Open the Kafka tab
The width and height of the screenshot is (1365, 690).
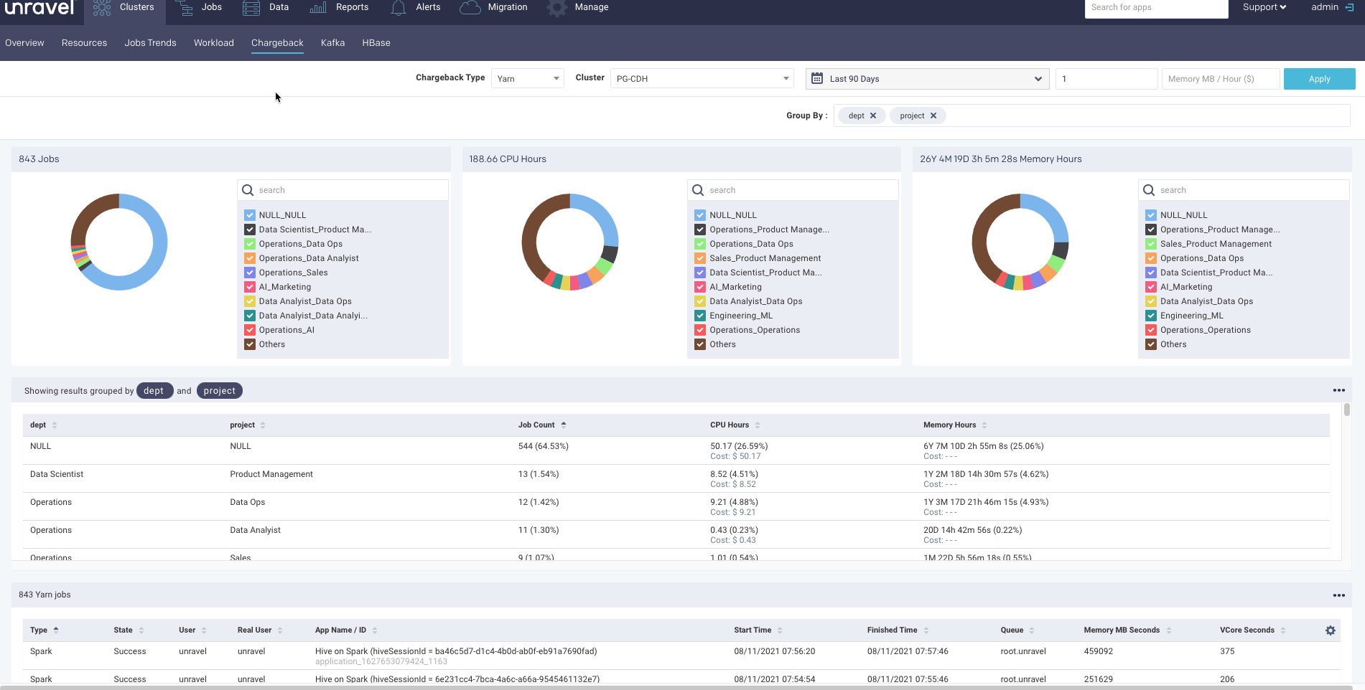(332, 43)
